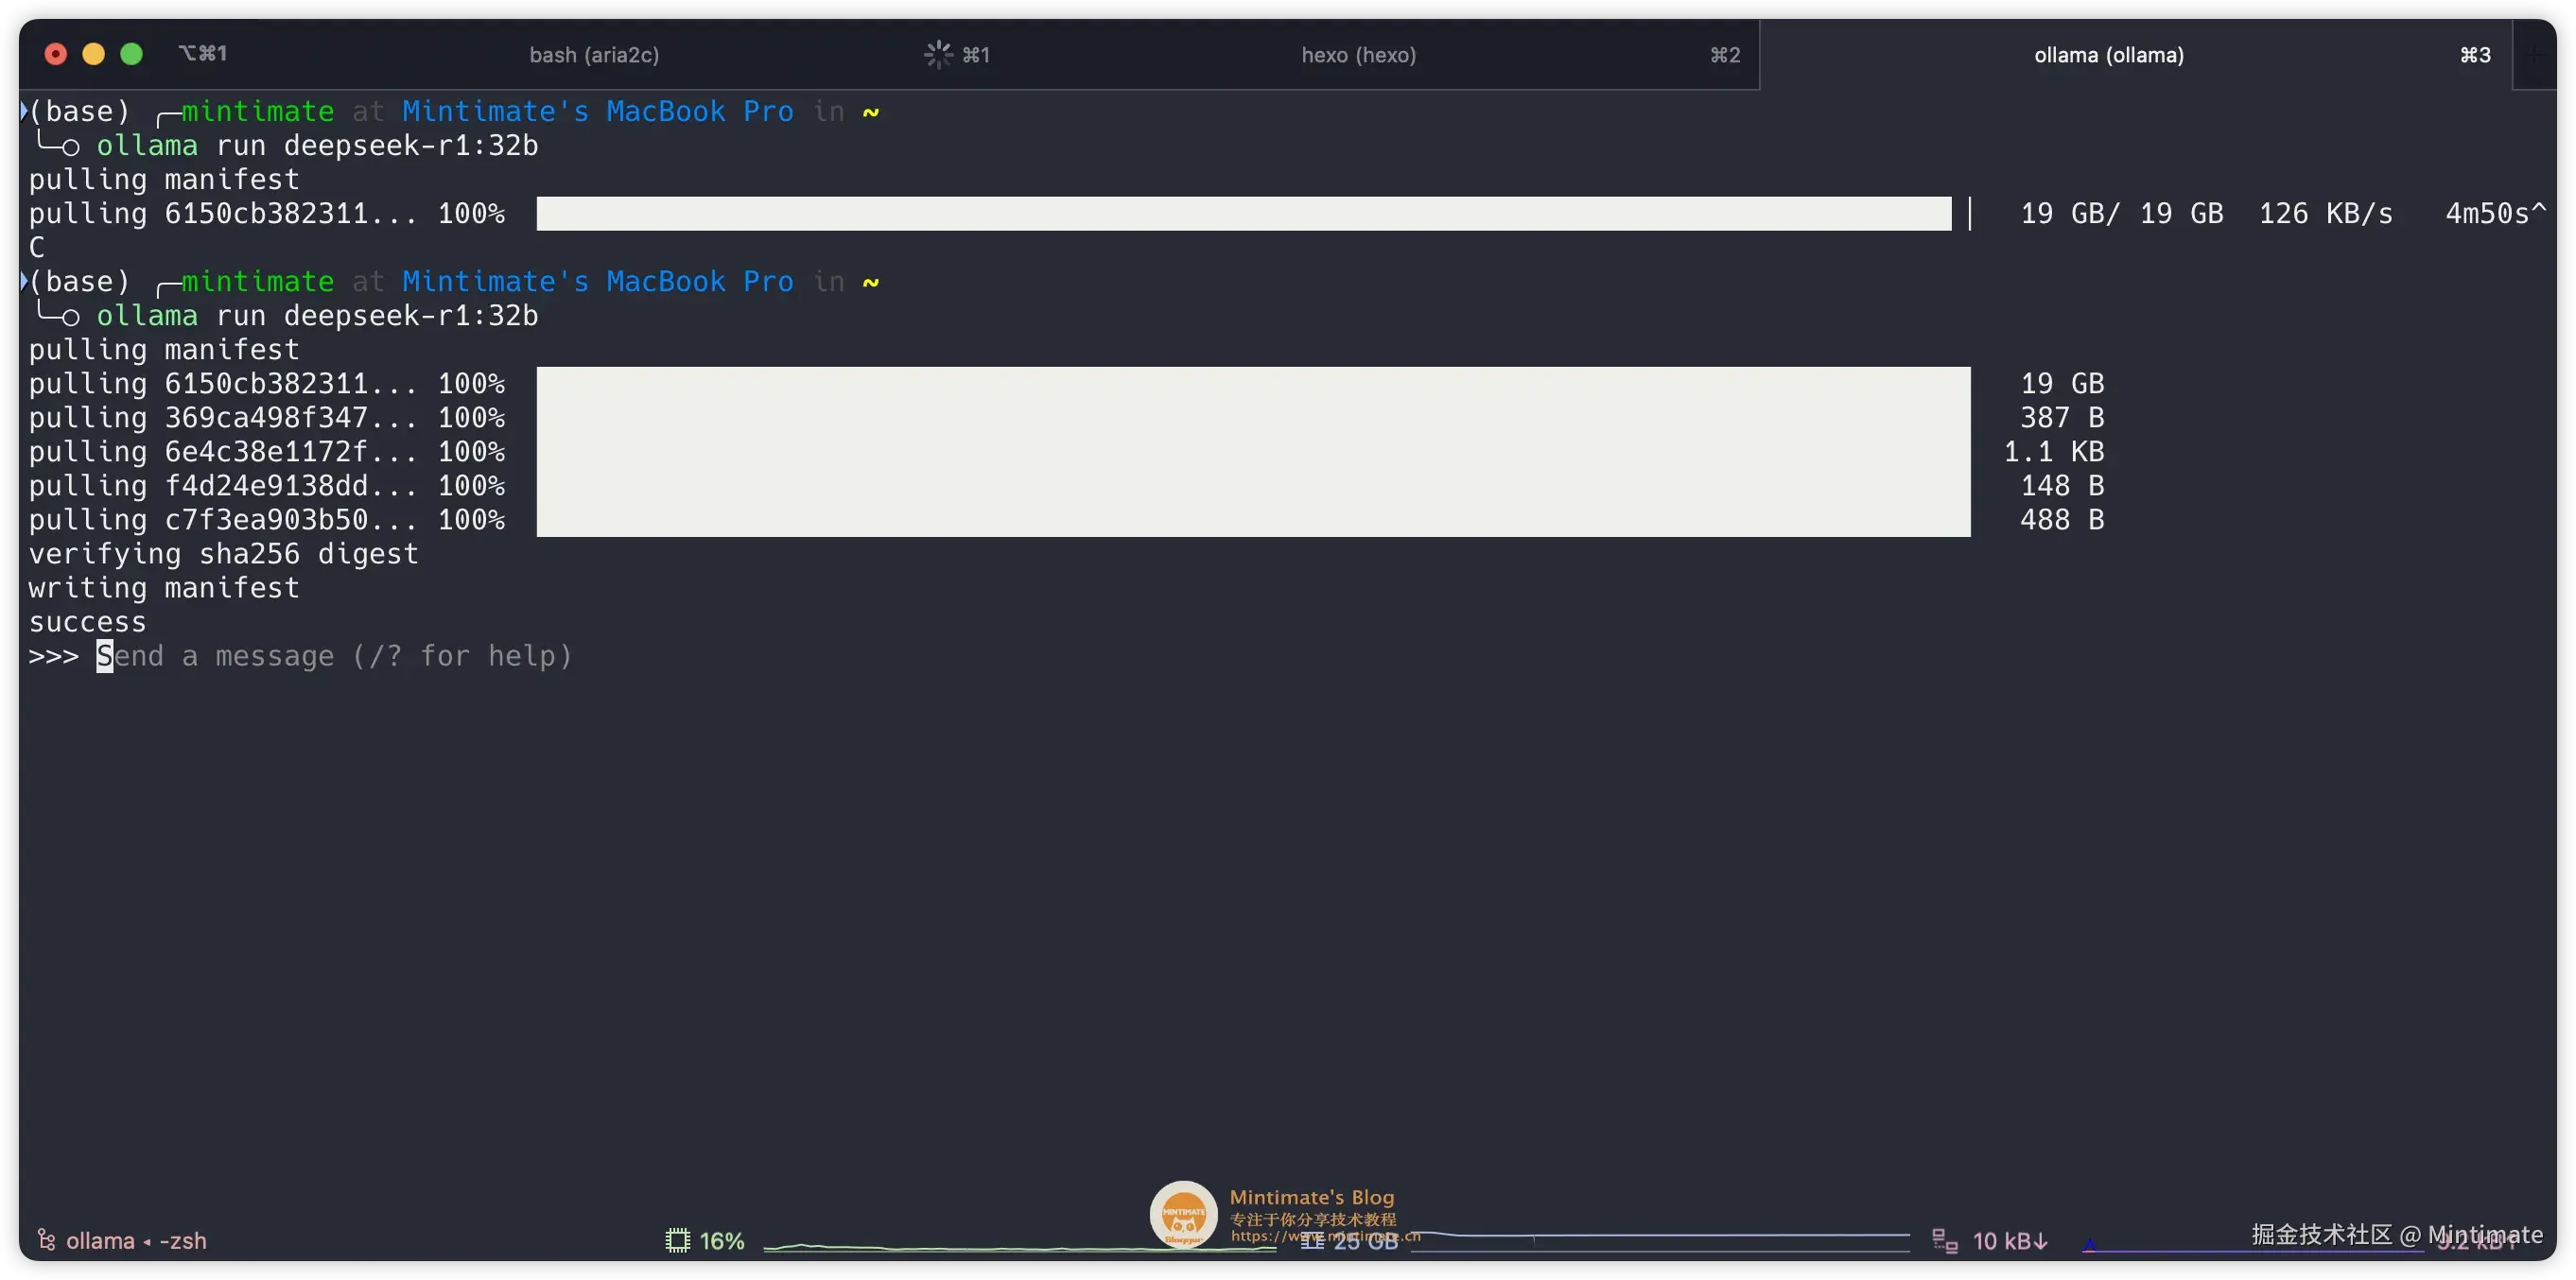Place cursor at the Send a message prompt
2576x1280 pixels.
[106, 656]
